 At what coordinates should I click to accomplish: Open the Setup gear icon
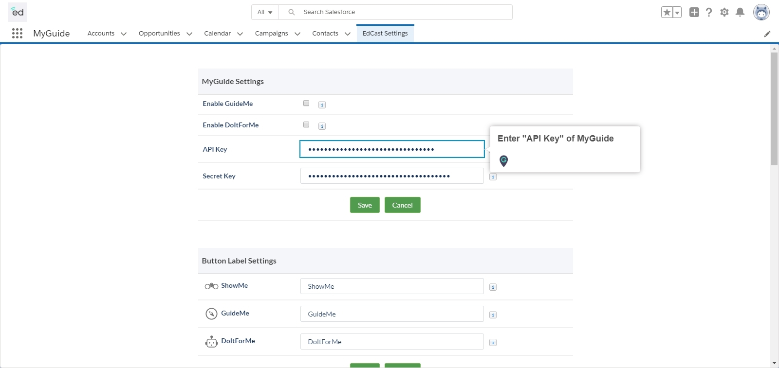[724, 12]
